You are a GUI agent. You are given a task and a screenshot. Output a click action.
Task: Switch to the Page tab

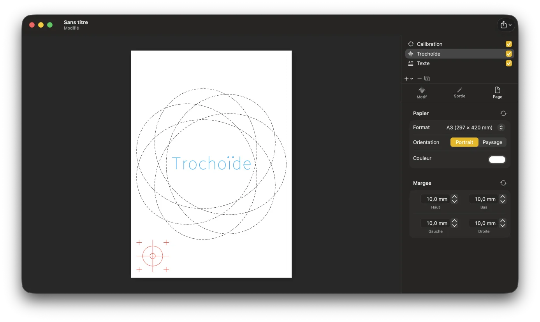click(x=498, y=93)
